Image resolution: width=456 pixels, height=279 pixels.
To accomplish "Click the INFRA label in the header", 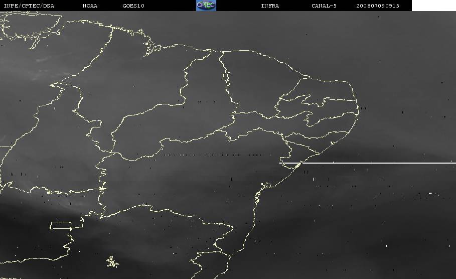I will point(270,6).
